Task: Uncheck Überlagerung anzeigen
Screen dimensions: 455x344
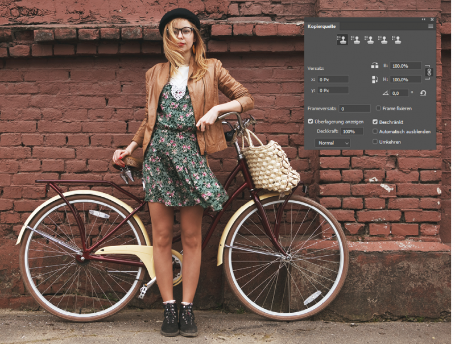Action: (x=311, y=122)
